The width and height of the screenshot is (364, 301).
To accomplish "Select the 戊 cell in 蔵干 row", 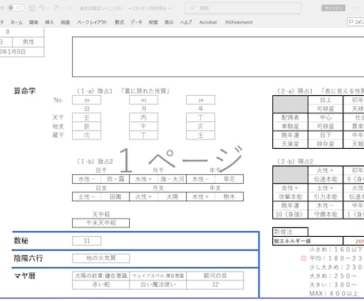I will click(86, 135).
